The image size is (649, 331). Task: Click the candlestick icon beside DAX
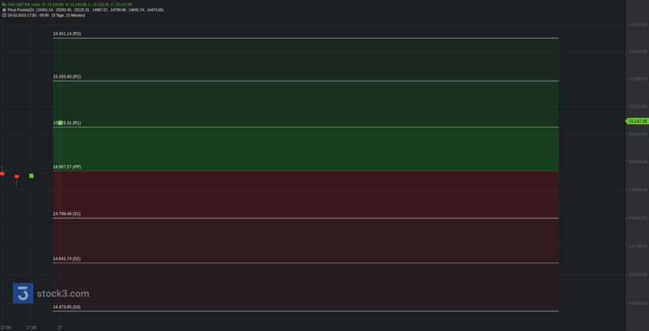[x=4, y=4]
